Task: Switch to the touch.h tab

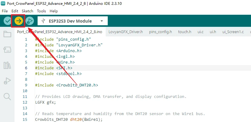Action: click(x=185, y=32)
